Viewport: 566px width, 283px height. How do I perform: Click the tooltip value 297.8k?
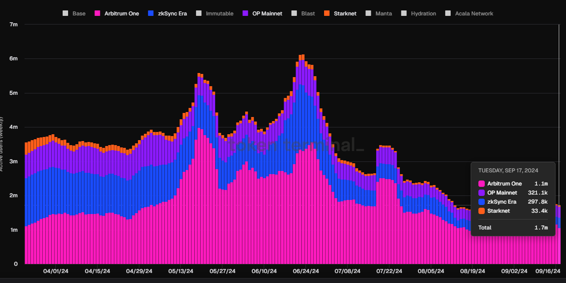click(538, 202)
